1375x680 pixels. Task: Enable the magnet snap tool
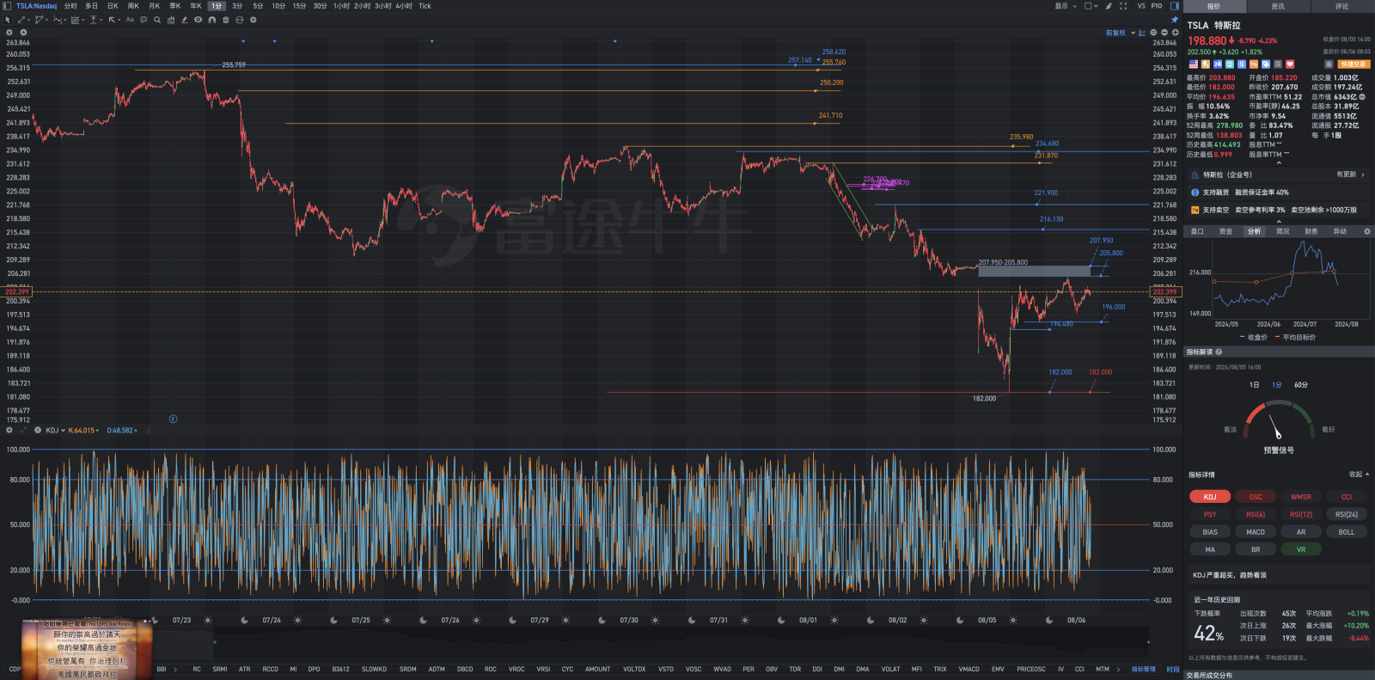point(212,20)
